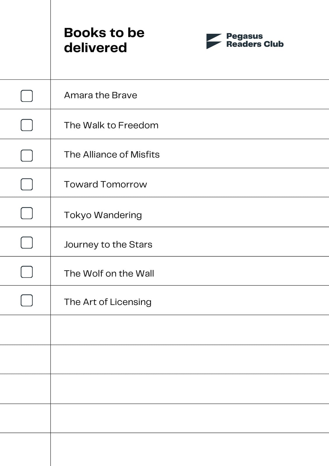Check the box for Amara the Brave
Image resolution: width=329 pixels, height=466 pixels.
27,96
